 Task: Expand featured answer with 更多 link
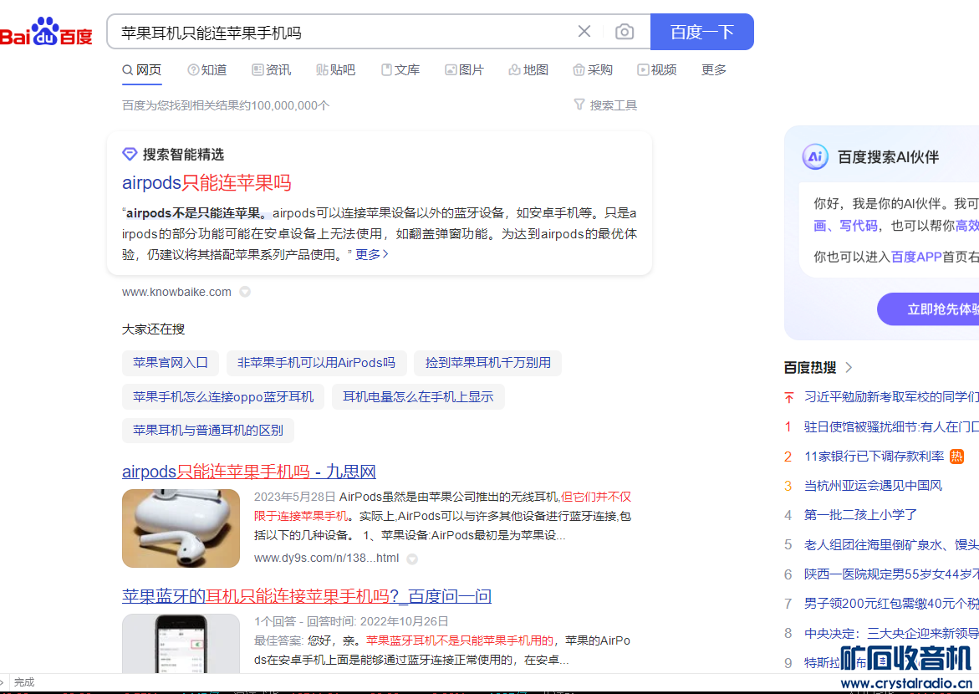coord(372,254)
